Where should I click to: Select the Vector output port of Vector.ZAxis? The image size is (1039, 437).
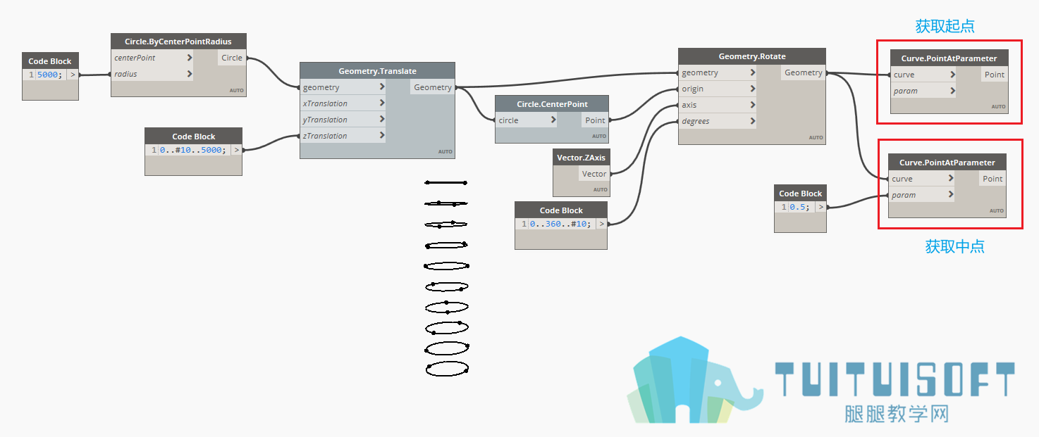click(594, 174)
